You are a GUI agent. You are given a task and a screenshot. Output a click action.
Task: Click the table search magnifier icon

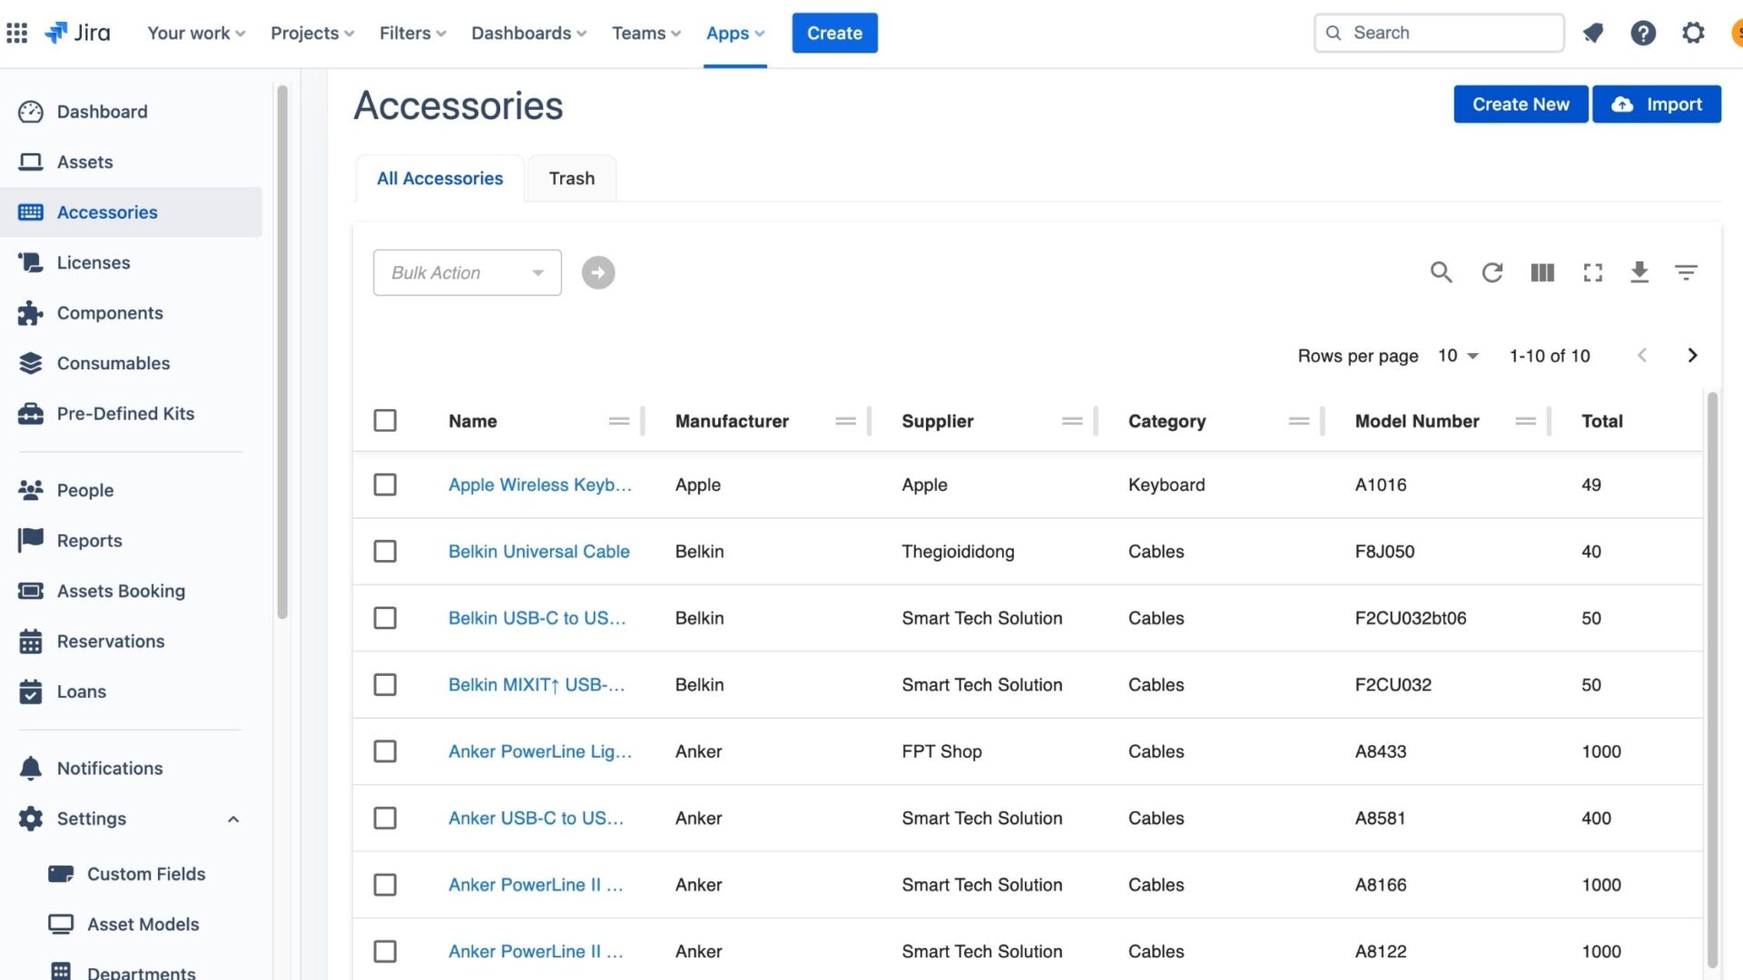point(1441,272)
